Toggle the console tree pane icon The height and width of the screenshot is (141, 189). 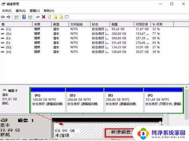(x=16, y=17)
